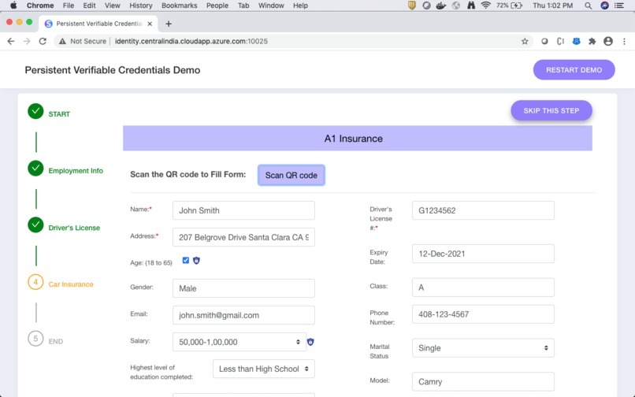635x397 pixels.
Task: Click the Driver's License green checkmark
Action: tap(35, 224)
